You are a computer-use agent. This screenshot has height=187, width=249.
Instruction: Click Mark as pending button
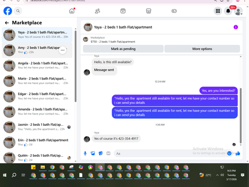[x=123, y=49]
